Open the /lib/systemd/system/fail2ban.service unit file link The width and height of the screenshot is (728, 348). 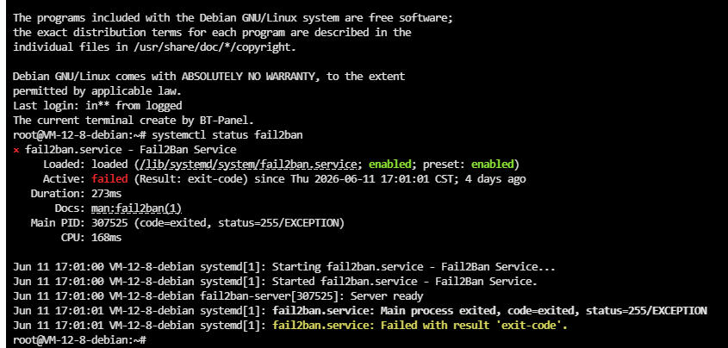point(247,165)
